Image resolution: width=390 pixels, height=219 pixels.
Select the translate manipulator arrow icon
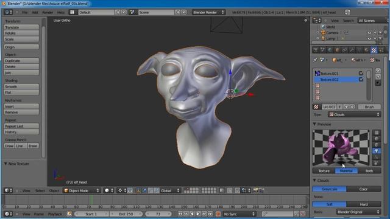(144, 190)
